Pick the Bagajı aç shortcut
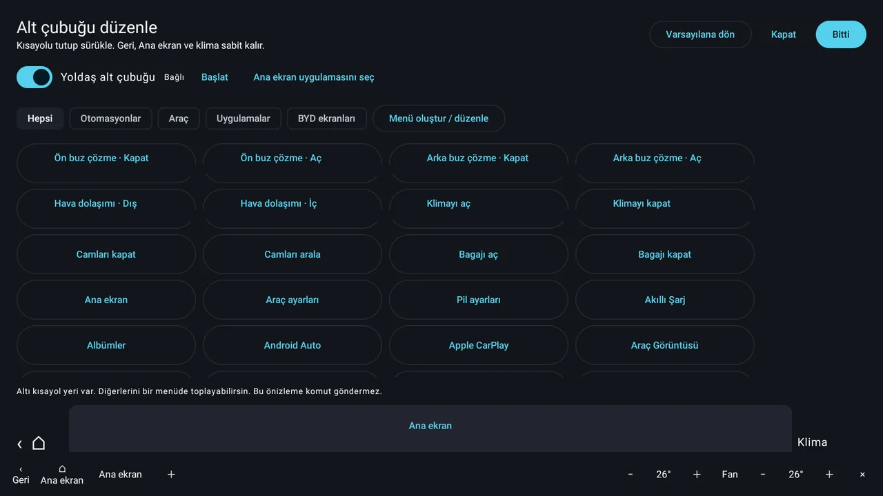883x496 pixels. coord(479,254)
